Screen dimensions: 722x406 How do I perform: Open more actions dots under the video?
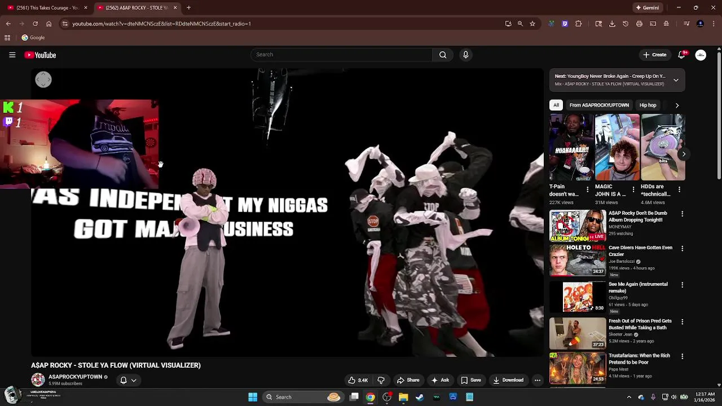click(x=538, y=380)
